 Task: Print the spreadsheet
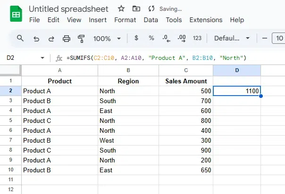(x=66, y=38)
